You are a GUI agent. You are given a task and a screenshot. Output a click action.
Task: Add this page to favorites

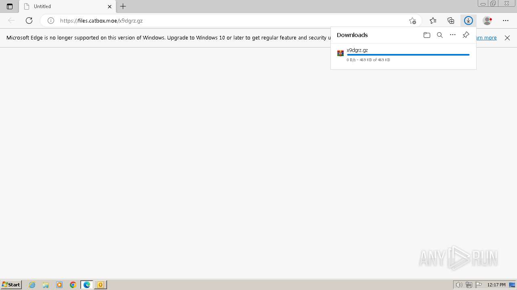412,21
